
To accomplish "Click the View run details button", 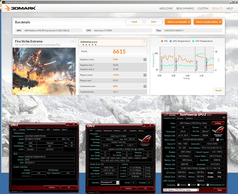I will tap(178, 22).
